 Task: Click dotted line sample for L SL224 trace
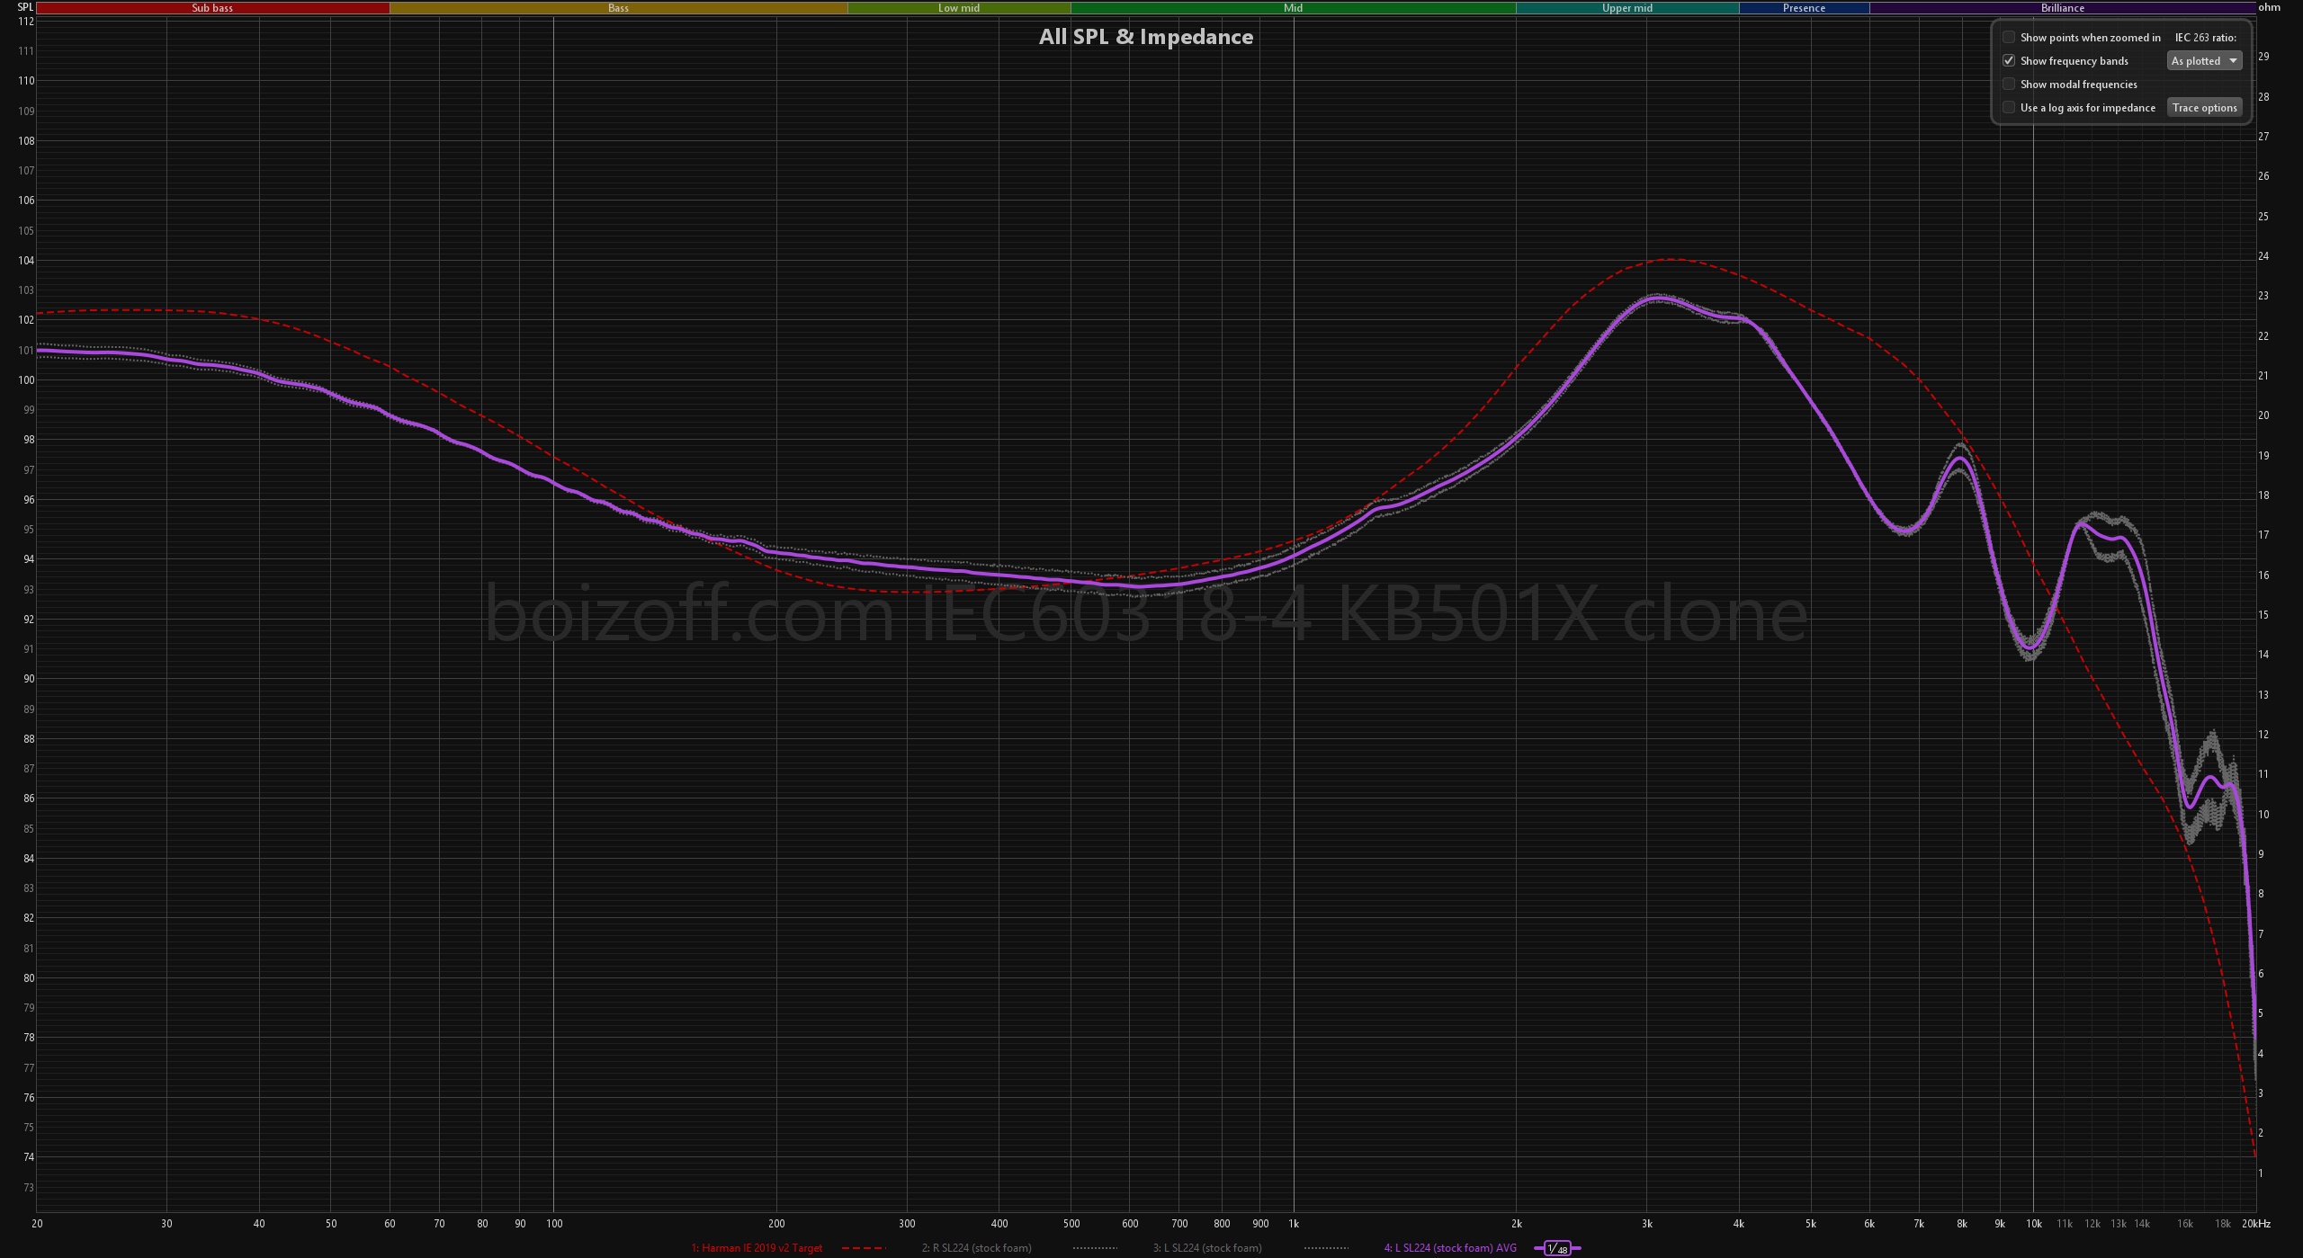[1326, 1248]
